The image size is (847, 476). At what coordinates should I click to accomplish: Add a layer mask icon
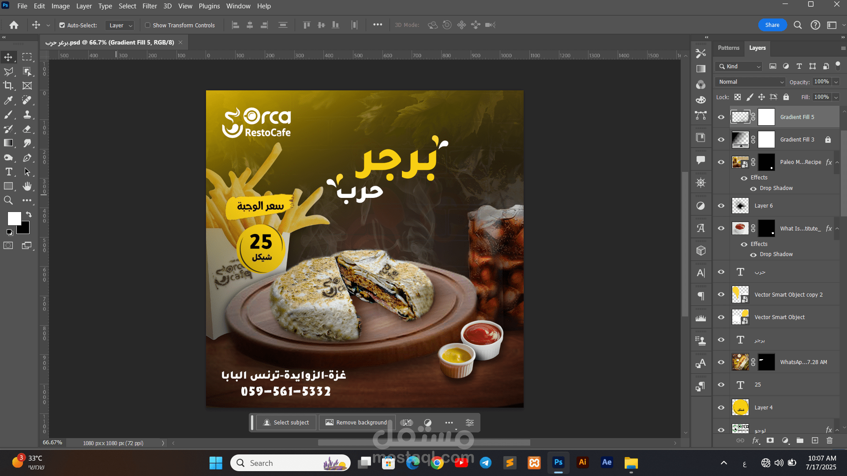770,440
